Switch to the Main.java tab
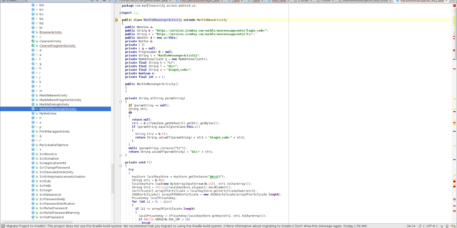457x228 pixels. click(x=278, y=1)
